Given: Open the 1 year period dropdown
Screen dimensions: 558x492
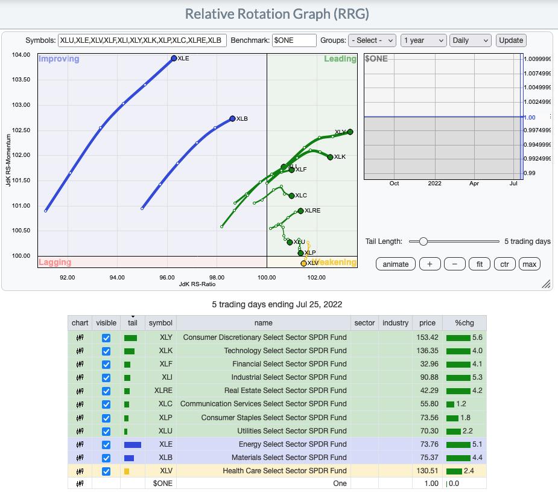Looking at the screenshot, I should 423,40.
